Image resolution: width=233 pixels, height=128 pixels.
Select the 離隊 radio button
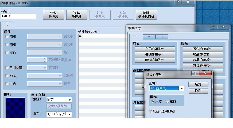[168, 101]
